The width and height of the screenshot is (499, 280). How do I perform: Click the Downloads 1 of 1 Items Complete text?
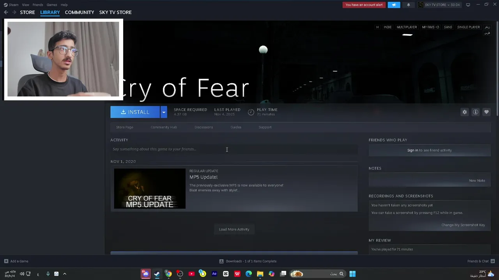pyautogui.click(x=251, y=261)
